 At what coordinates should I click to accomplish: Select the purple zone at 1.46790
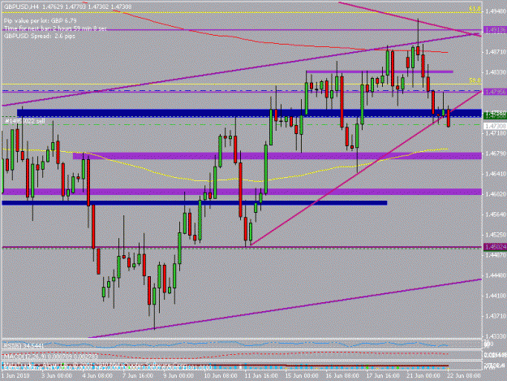277,156
